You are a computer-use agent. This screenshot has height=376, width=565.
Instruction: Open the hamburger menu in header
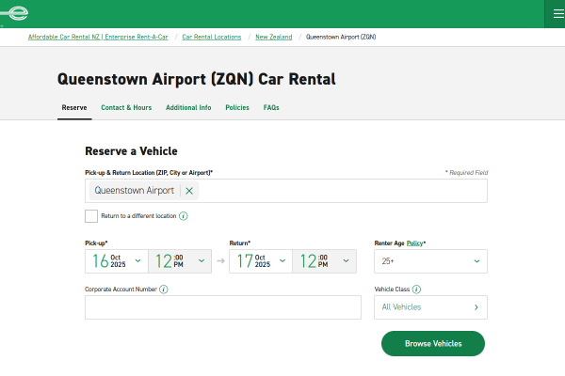(554, 13)
